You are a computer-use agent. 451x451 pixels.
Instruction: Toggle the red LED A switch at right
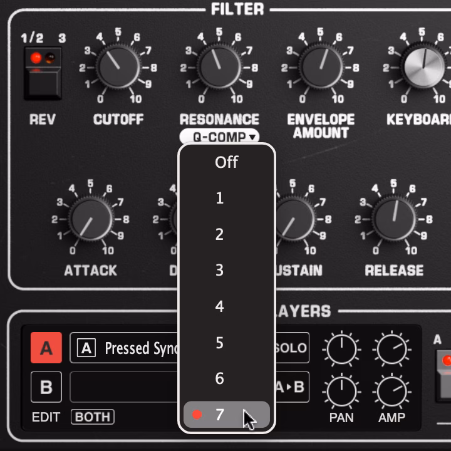[444, 376]
